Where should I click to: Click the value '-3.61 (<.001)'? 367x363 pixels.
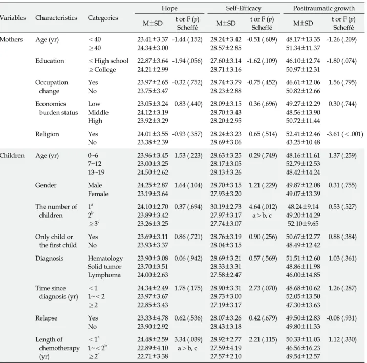(345, 134)
